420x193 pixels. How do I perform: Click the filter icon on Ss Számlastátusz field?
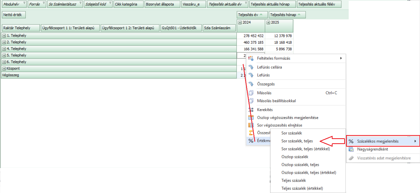pos(80,3)
